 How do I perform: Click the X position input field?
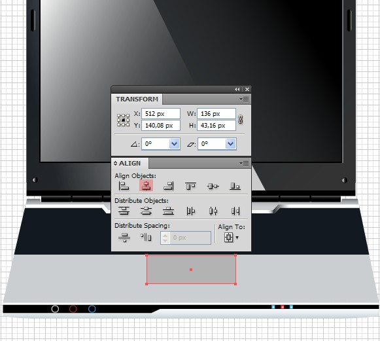tap(161, 113)
